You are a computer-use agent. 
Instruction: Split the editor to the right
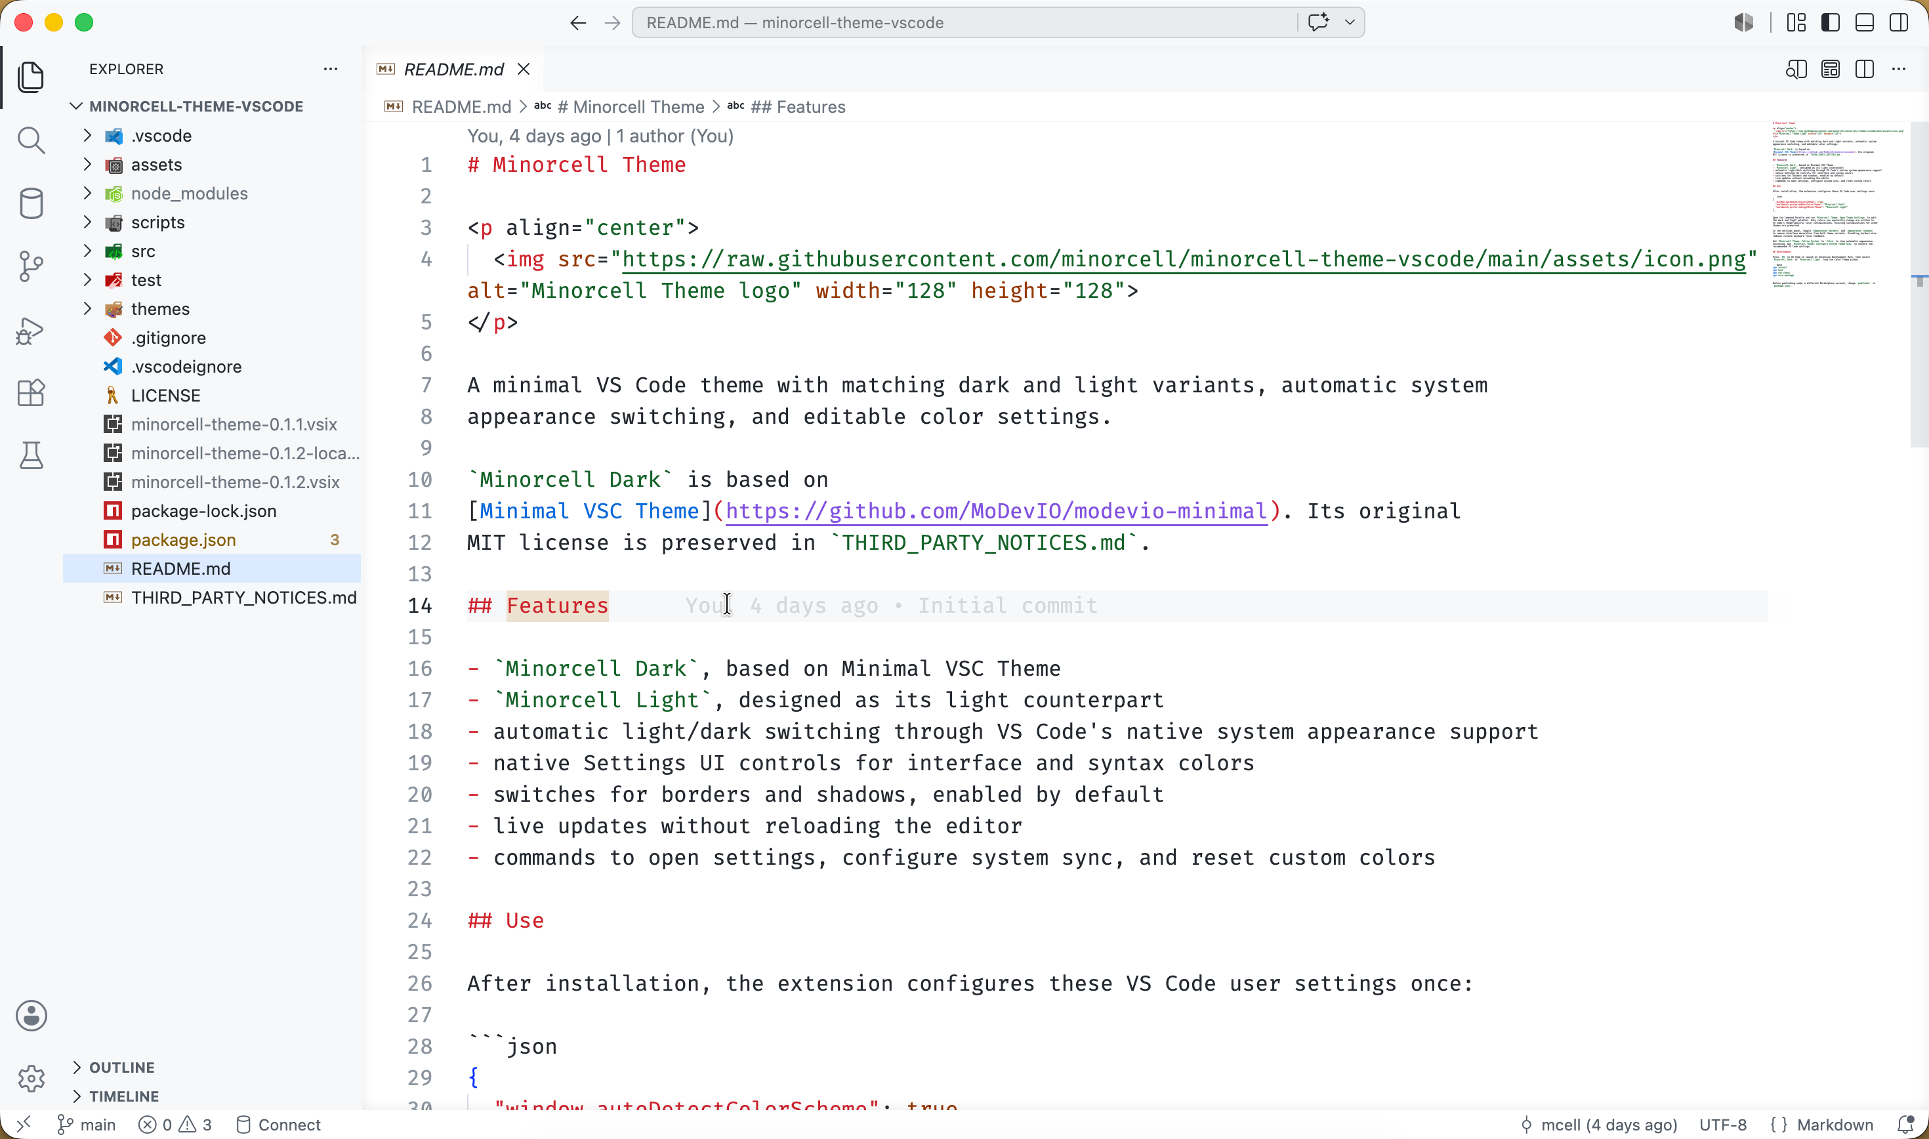(1865, 69)
